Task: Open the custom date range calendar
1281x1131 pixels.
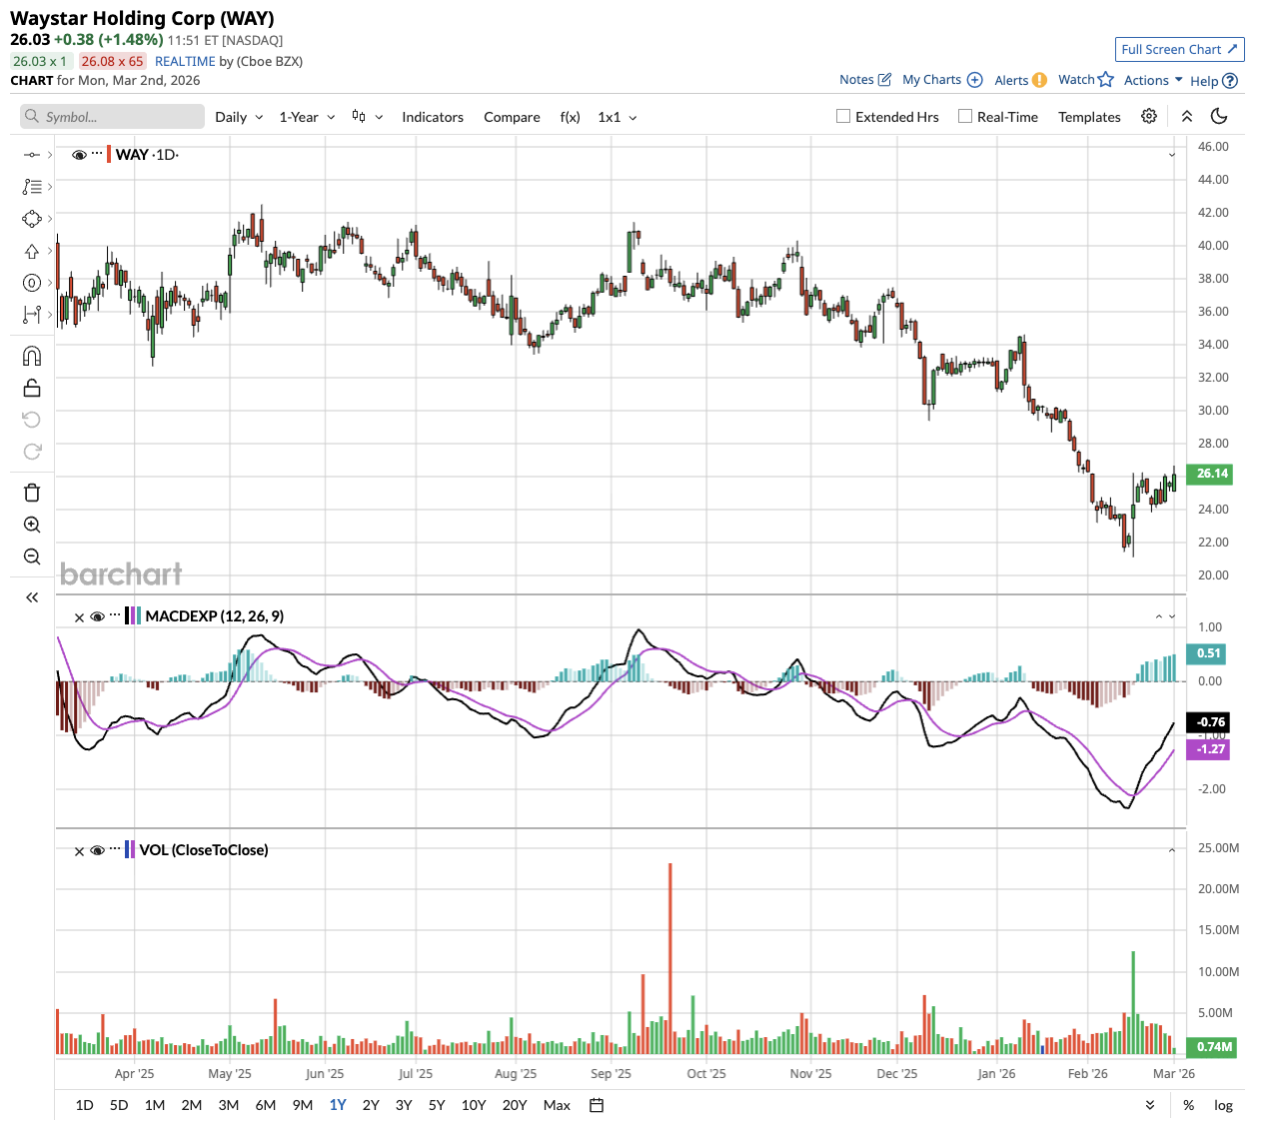Action: click(597, 1105)
